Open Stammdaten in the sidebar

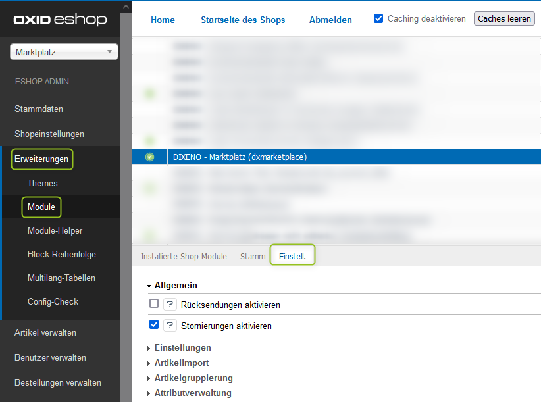click(39, 109)
